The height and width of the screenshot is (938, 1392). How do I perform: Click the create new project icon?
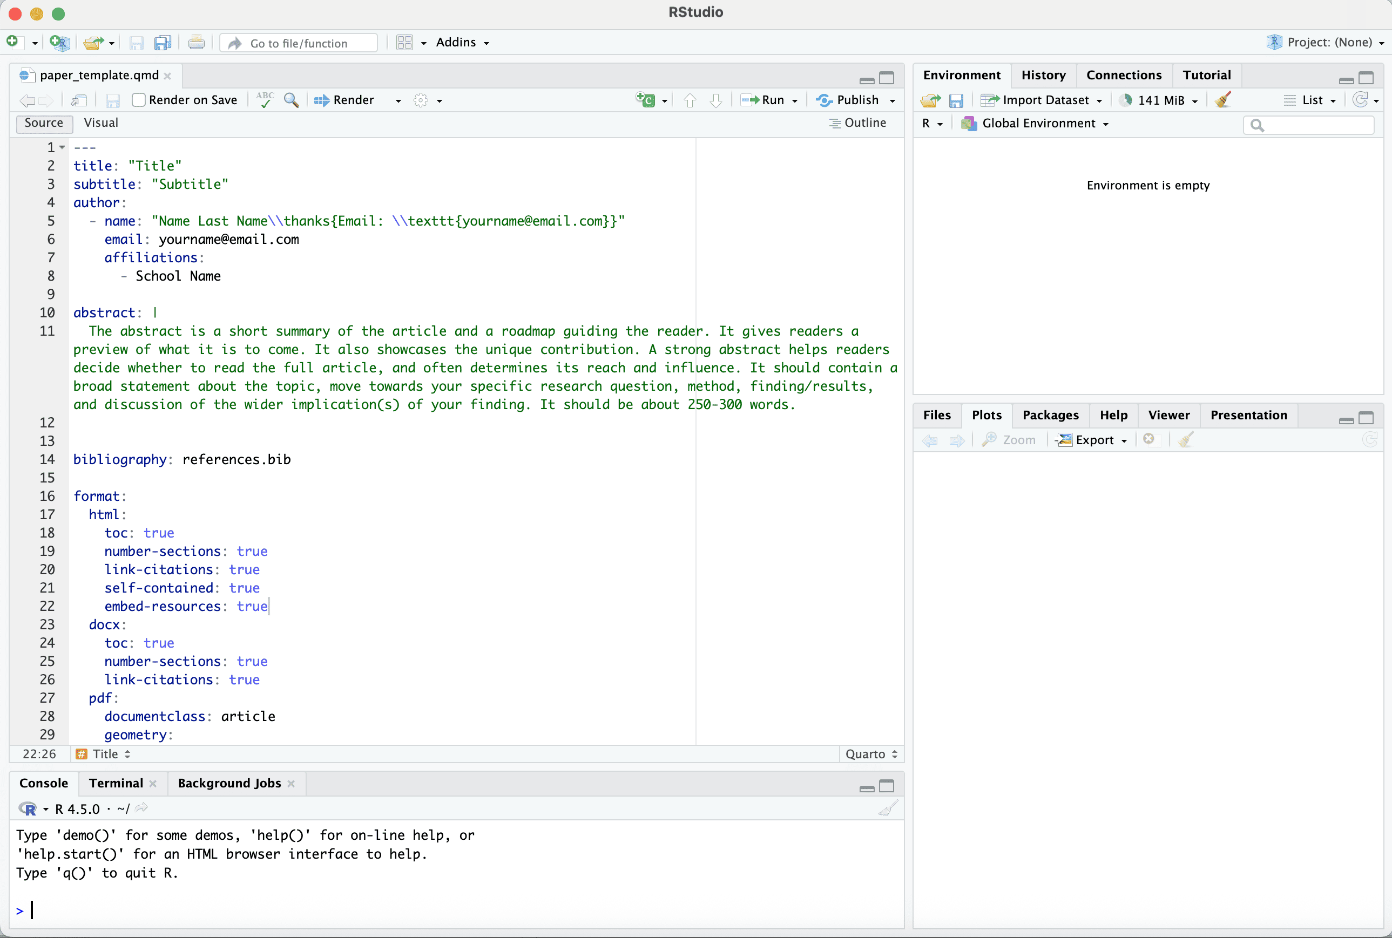coord(59,43)
